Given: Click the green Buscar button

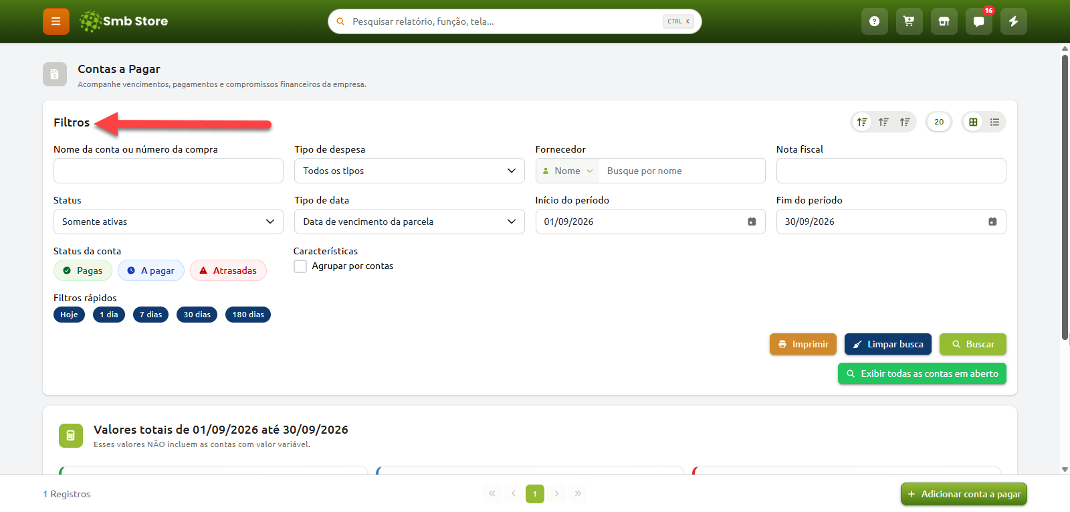Looking at the screenshot, I should [x=973, y=344].
